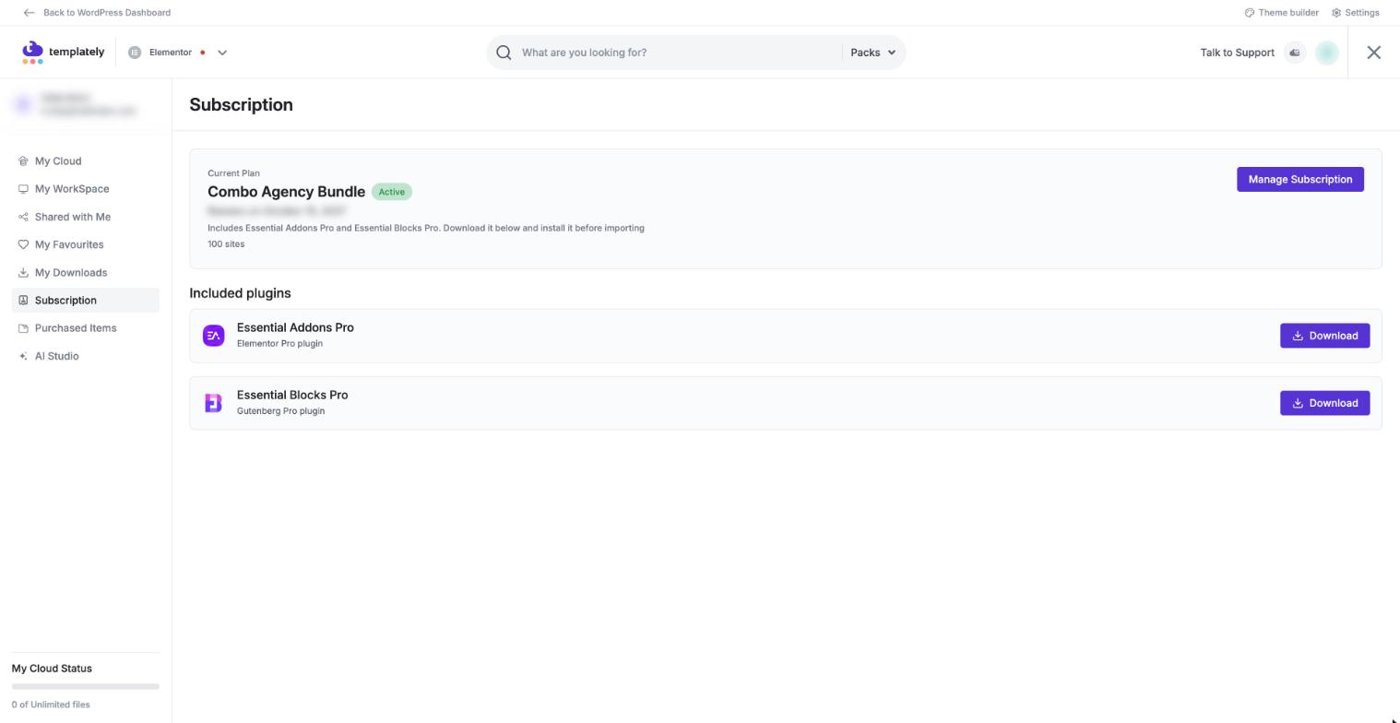Download Essential Blocks Pro
Viewport: 1400px width, 723px height.
[x=1324, y=403]
